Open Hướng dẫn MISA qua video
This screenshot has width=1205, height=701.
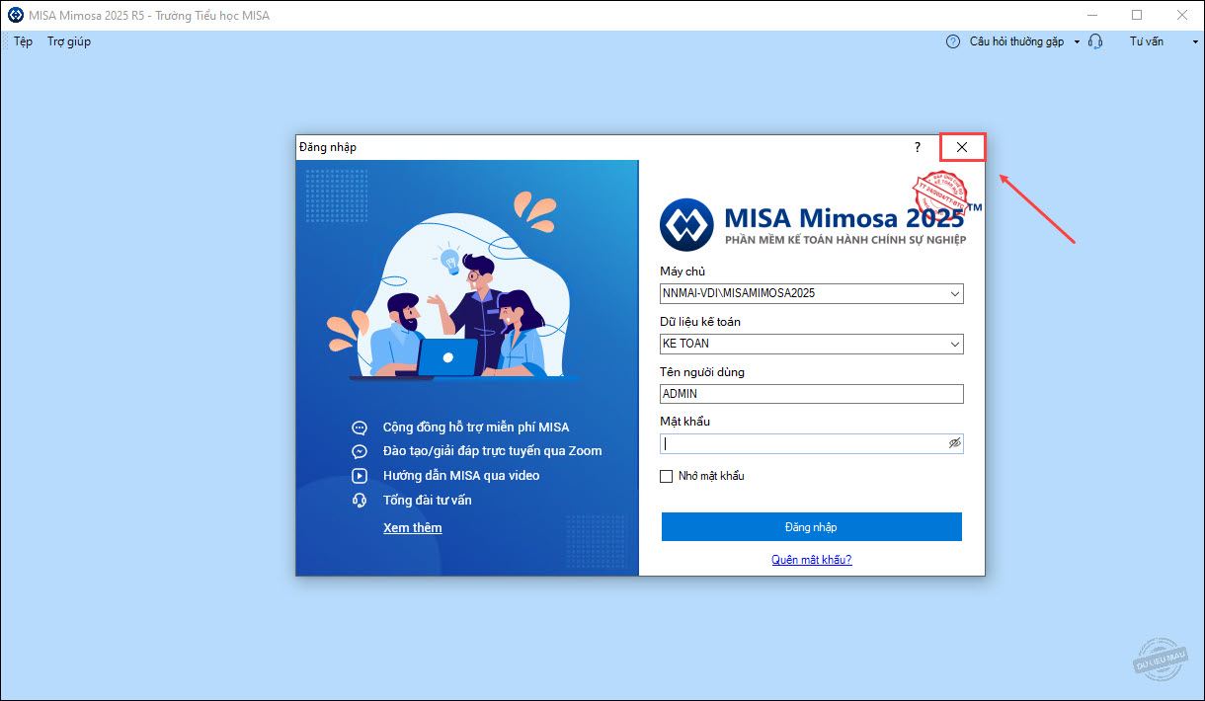click(461, 476)
